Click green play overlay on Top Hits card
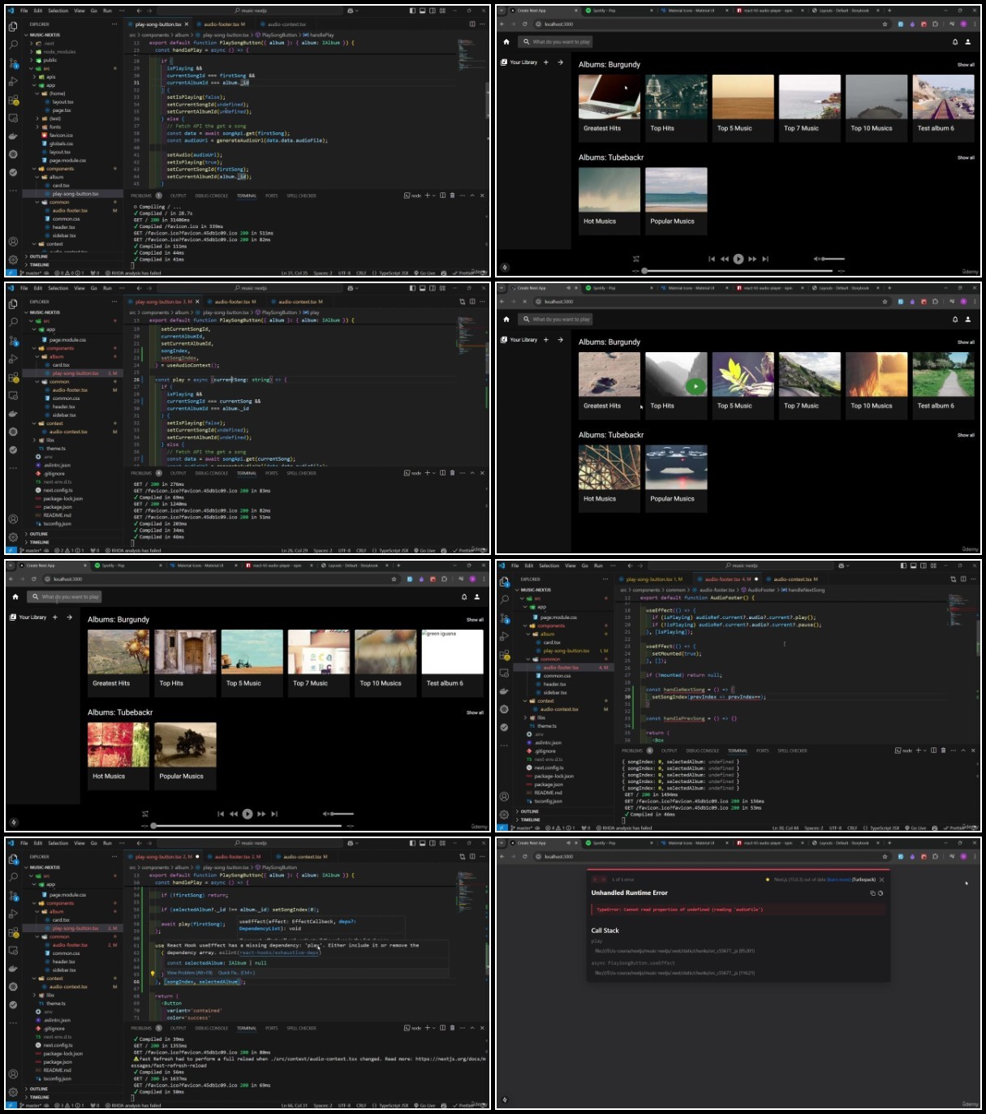This screenshot has height=1114, width=986. 695,386
